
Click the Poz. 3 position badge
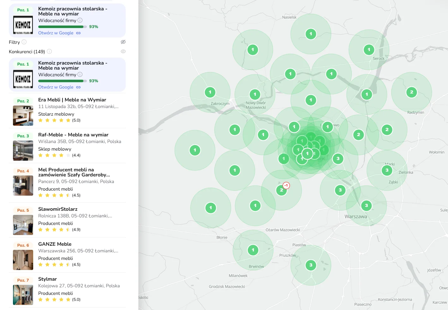(23, 136)
